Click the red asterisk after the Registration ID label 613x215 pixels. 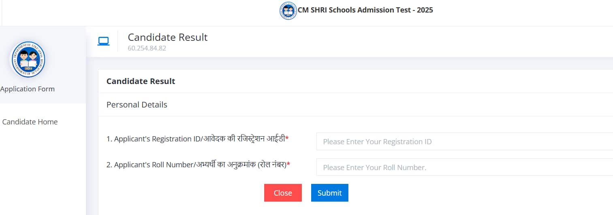point(287,139)
